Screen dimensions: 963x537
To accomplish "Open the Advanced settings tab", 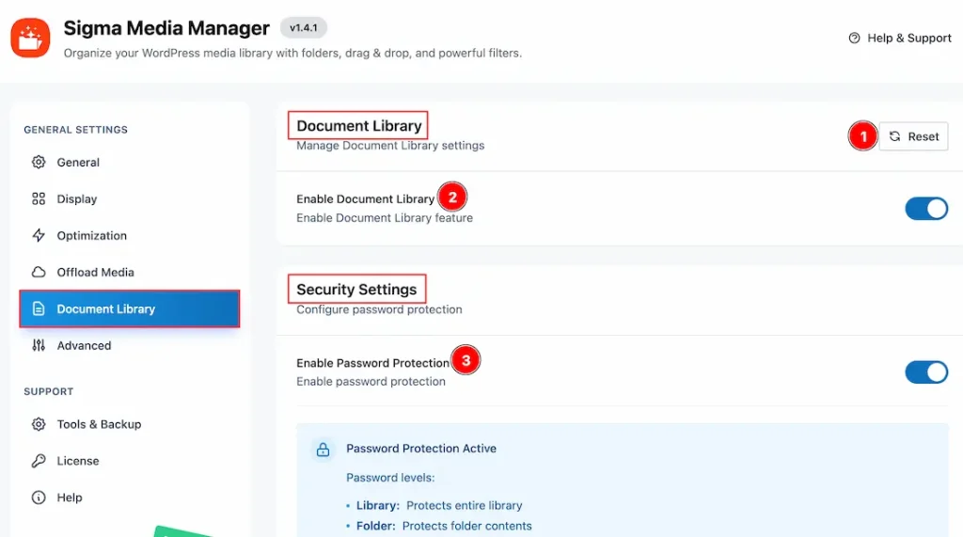I will 129,345.
